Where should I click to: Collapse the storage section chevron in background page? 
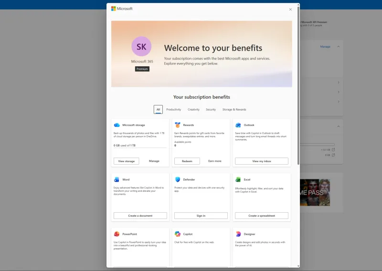pos(339,126)
